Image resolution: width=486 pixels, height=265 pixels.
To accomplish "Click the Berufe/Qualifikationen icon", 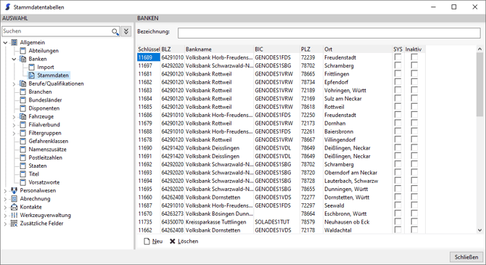I will coord(23,83).
